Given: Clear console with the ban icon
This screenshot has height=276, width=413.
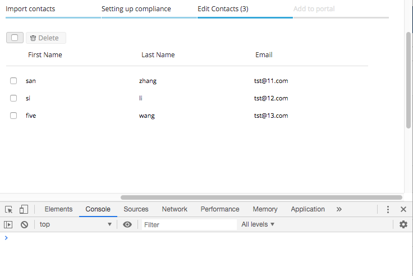Looking at the screenshot, I should click(x=25, y=224).
